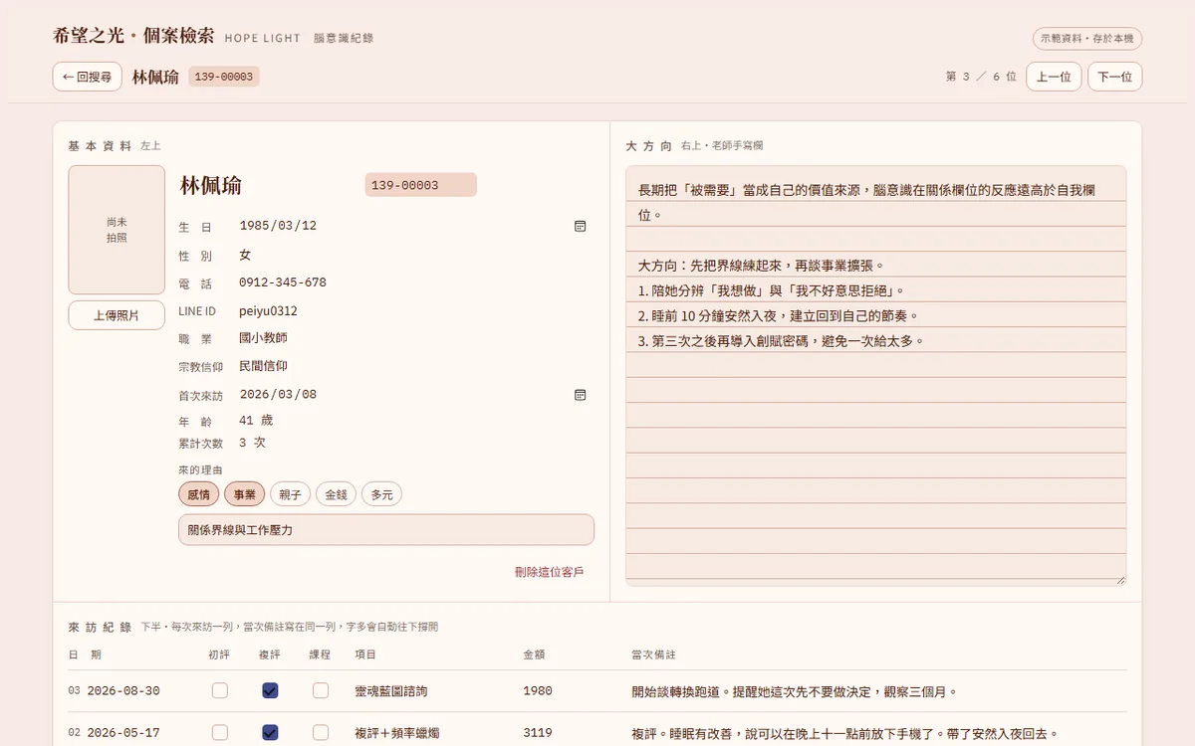Click the header ID badge 139-00003
The height and width of the screenshot is (746, 1195).
pos(224,77)
